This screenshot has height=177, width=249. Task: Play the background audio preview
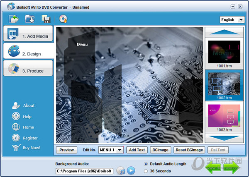131,171
